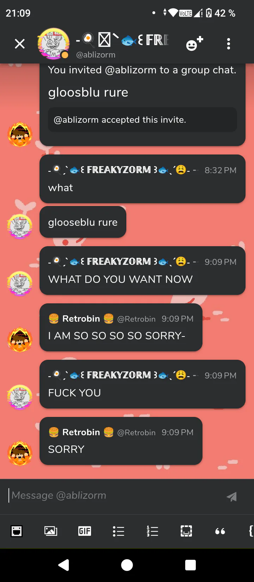Tap the @Retrobin handle on SORRY message
The width and height of the screenshot is (254, 582).
(136, 432)
